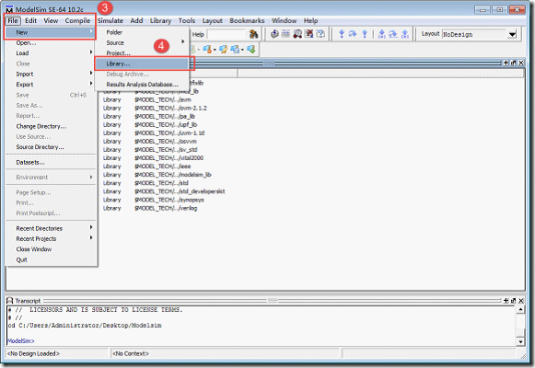The width and height of the screenshot is (535, 368).
Task: Open the Bookmarks menu
Action: click(x=247, y=20)
